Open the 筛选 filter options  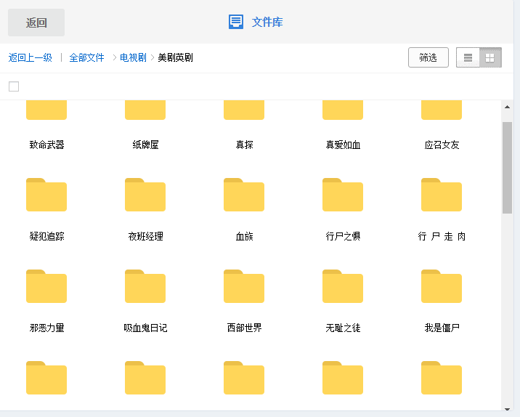click(428, 58)
